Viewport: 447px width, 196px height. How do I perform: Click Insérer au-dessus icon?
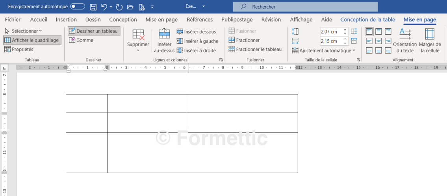click(x=164, y=34)
